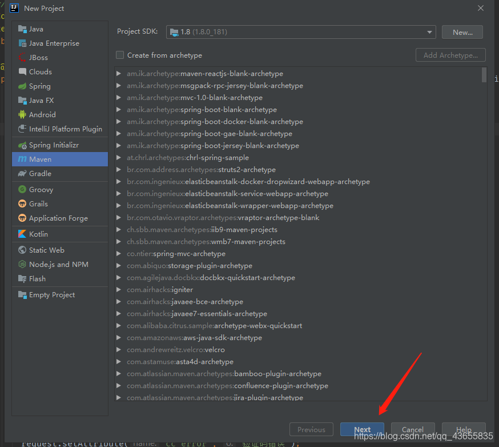Pick the Empty Project icon
The image size is (499, 447).
click(x=22, y=295)
